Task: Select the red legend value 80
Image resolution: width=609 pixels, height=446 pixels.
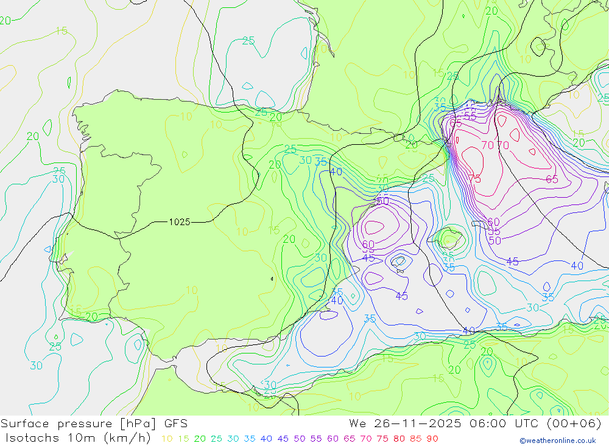Action: 399,439
